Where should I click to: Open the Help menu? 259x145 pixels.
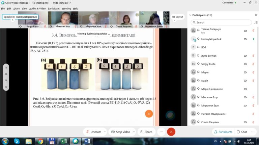pos(76,8)
